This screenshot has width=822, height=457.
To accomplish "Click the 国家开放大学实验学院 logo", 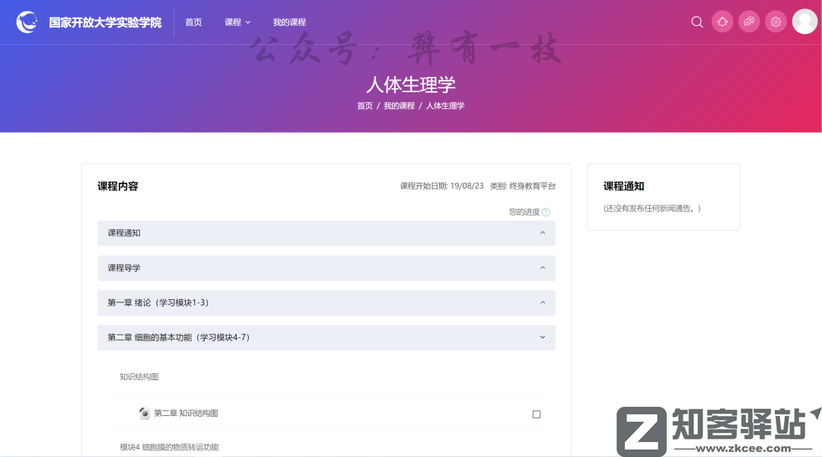I will tap(89, 22).
